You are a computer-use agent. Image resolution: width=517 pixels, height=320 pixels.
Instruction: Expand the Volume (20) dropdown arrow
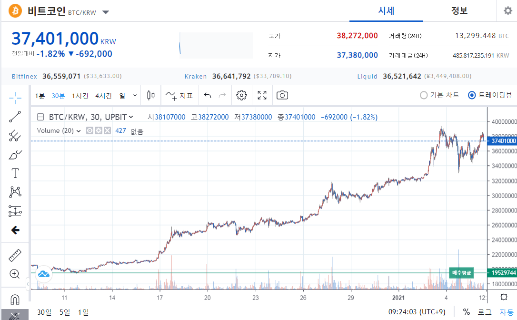coord(79,131)
